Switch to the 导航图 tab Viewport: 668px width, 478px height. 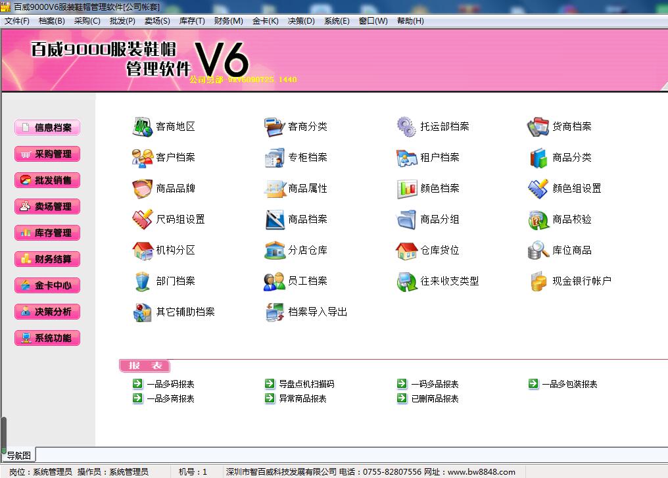19,456
